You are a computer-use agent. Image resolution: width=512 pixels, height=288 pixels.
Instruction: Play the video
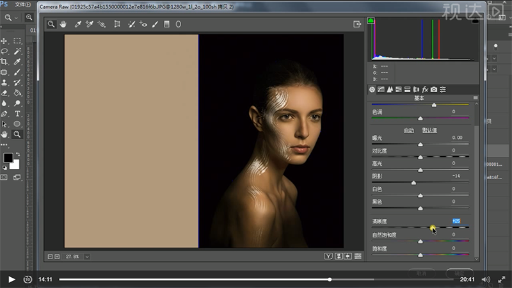point(12,280)
